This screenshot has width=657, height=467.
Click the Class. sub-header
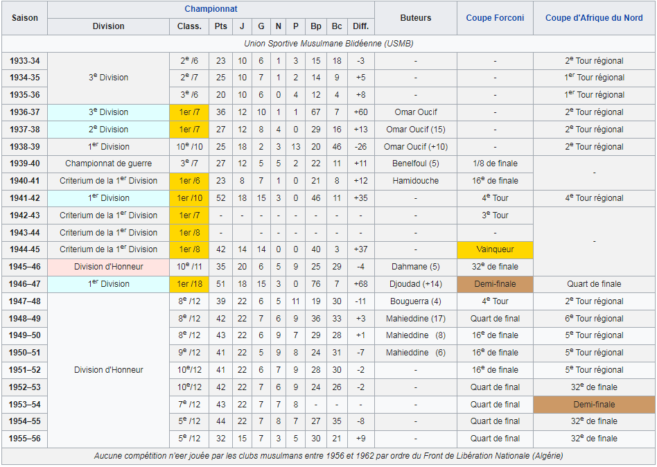pyautogui.click(x=189, y=26)
